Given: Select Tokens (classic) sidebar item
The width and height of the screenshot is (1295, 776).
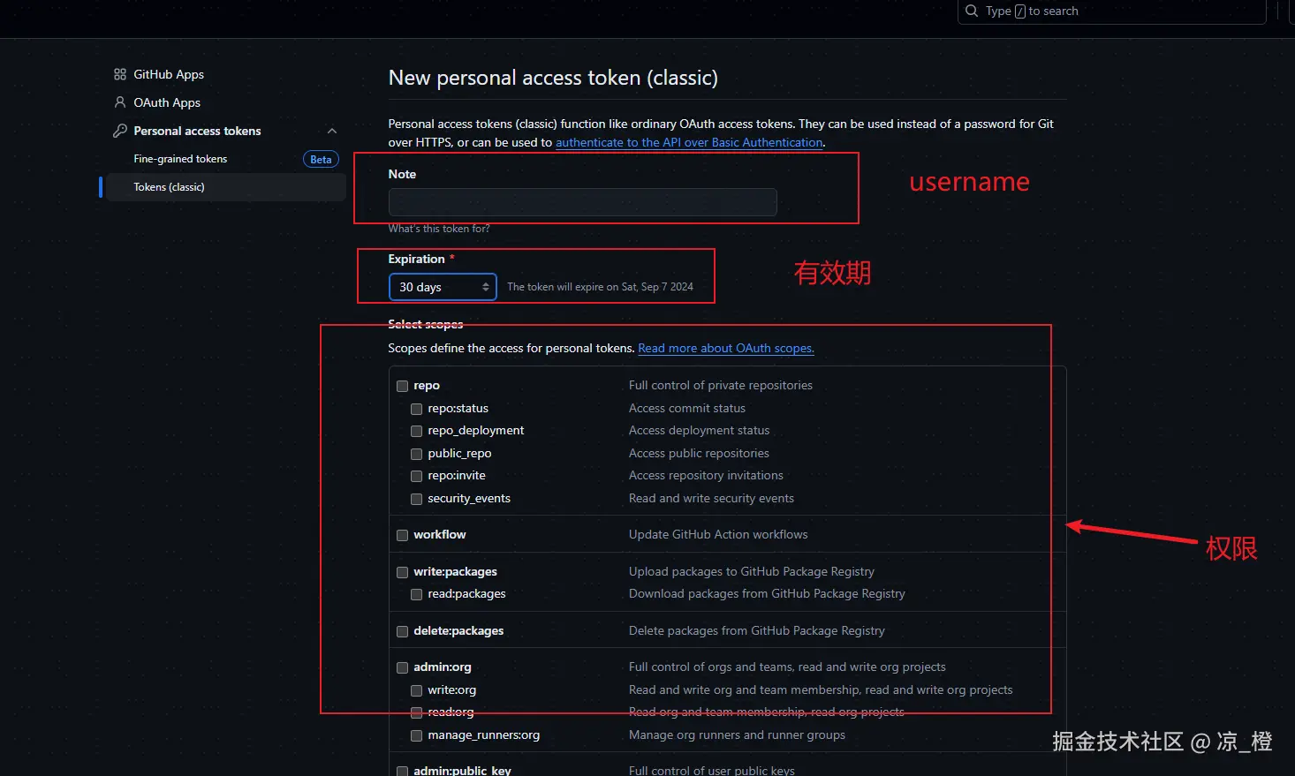Looking at the screenshot, I should click(x=226, y=187).
